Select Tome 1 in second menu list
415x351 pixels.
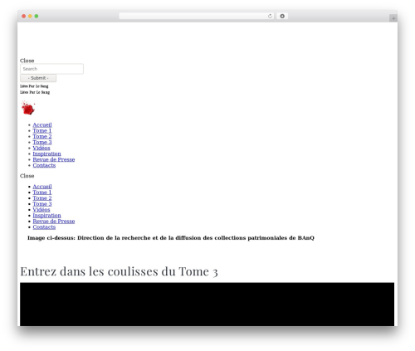click(42, 193)
